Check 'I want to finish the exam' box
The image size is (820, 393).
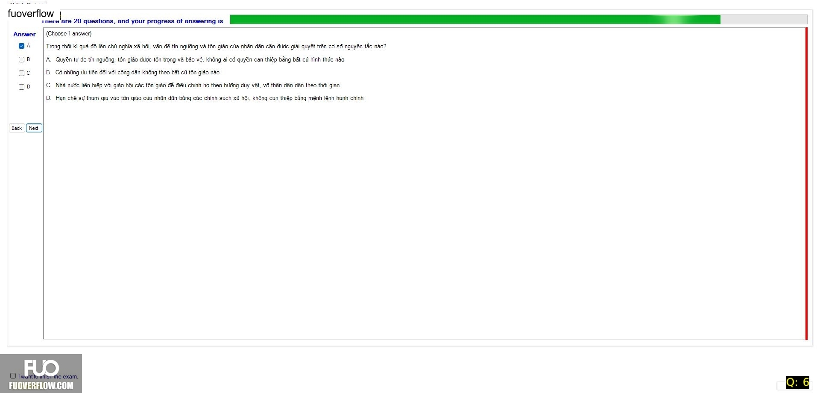click(x=13, y=376)
